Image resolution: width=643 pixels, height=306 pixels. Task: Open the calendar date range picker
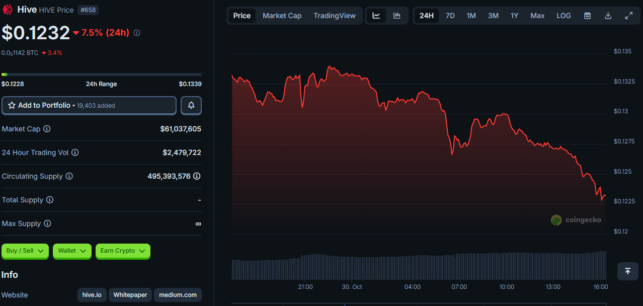tap(587, 16)
